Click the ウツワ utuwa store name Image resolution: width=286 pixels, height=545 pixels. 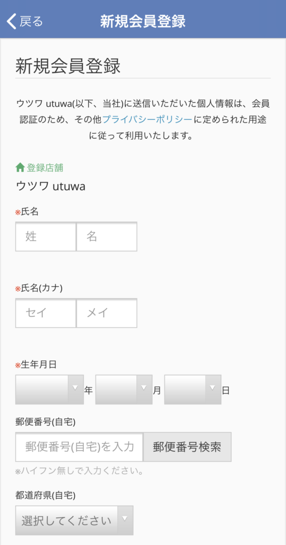point(50,186)
